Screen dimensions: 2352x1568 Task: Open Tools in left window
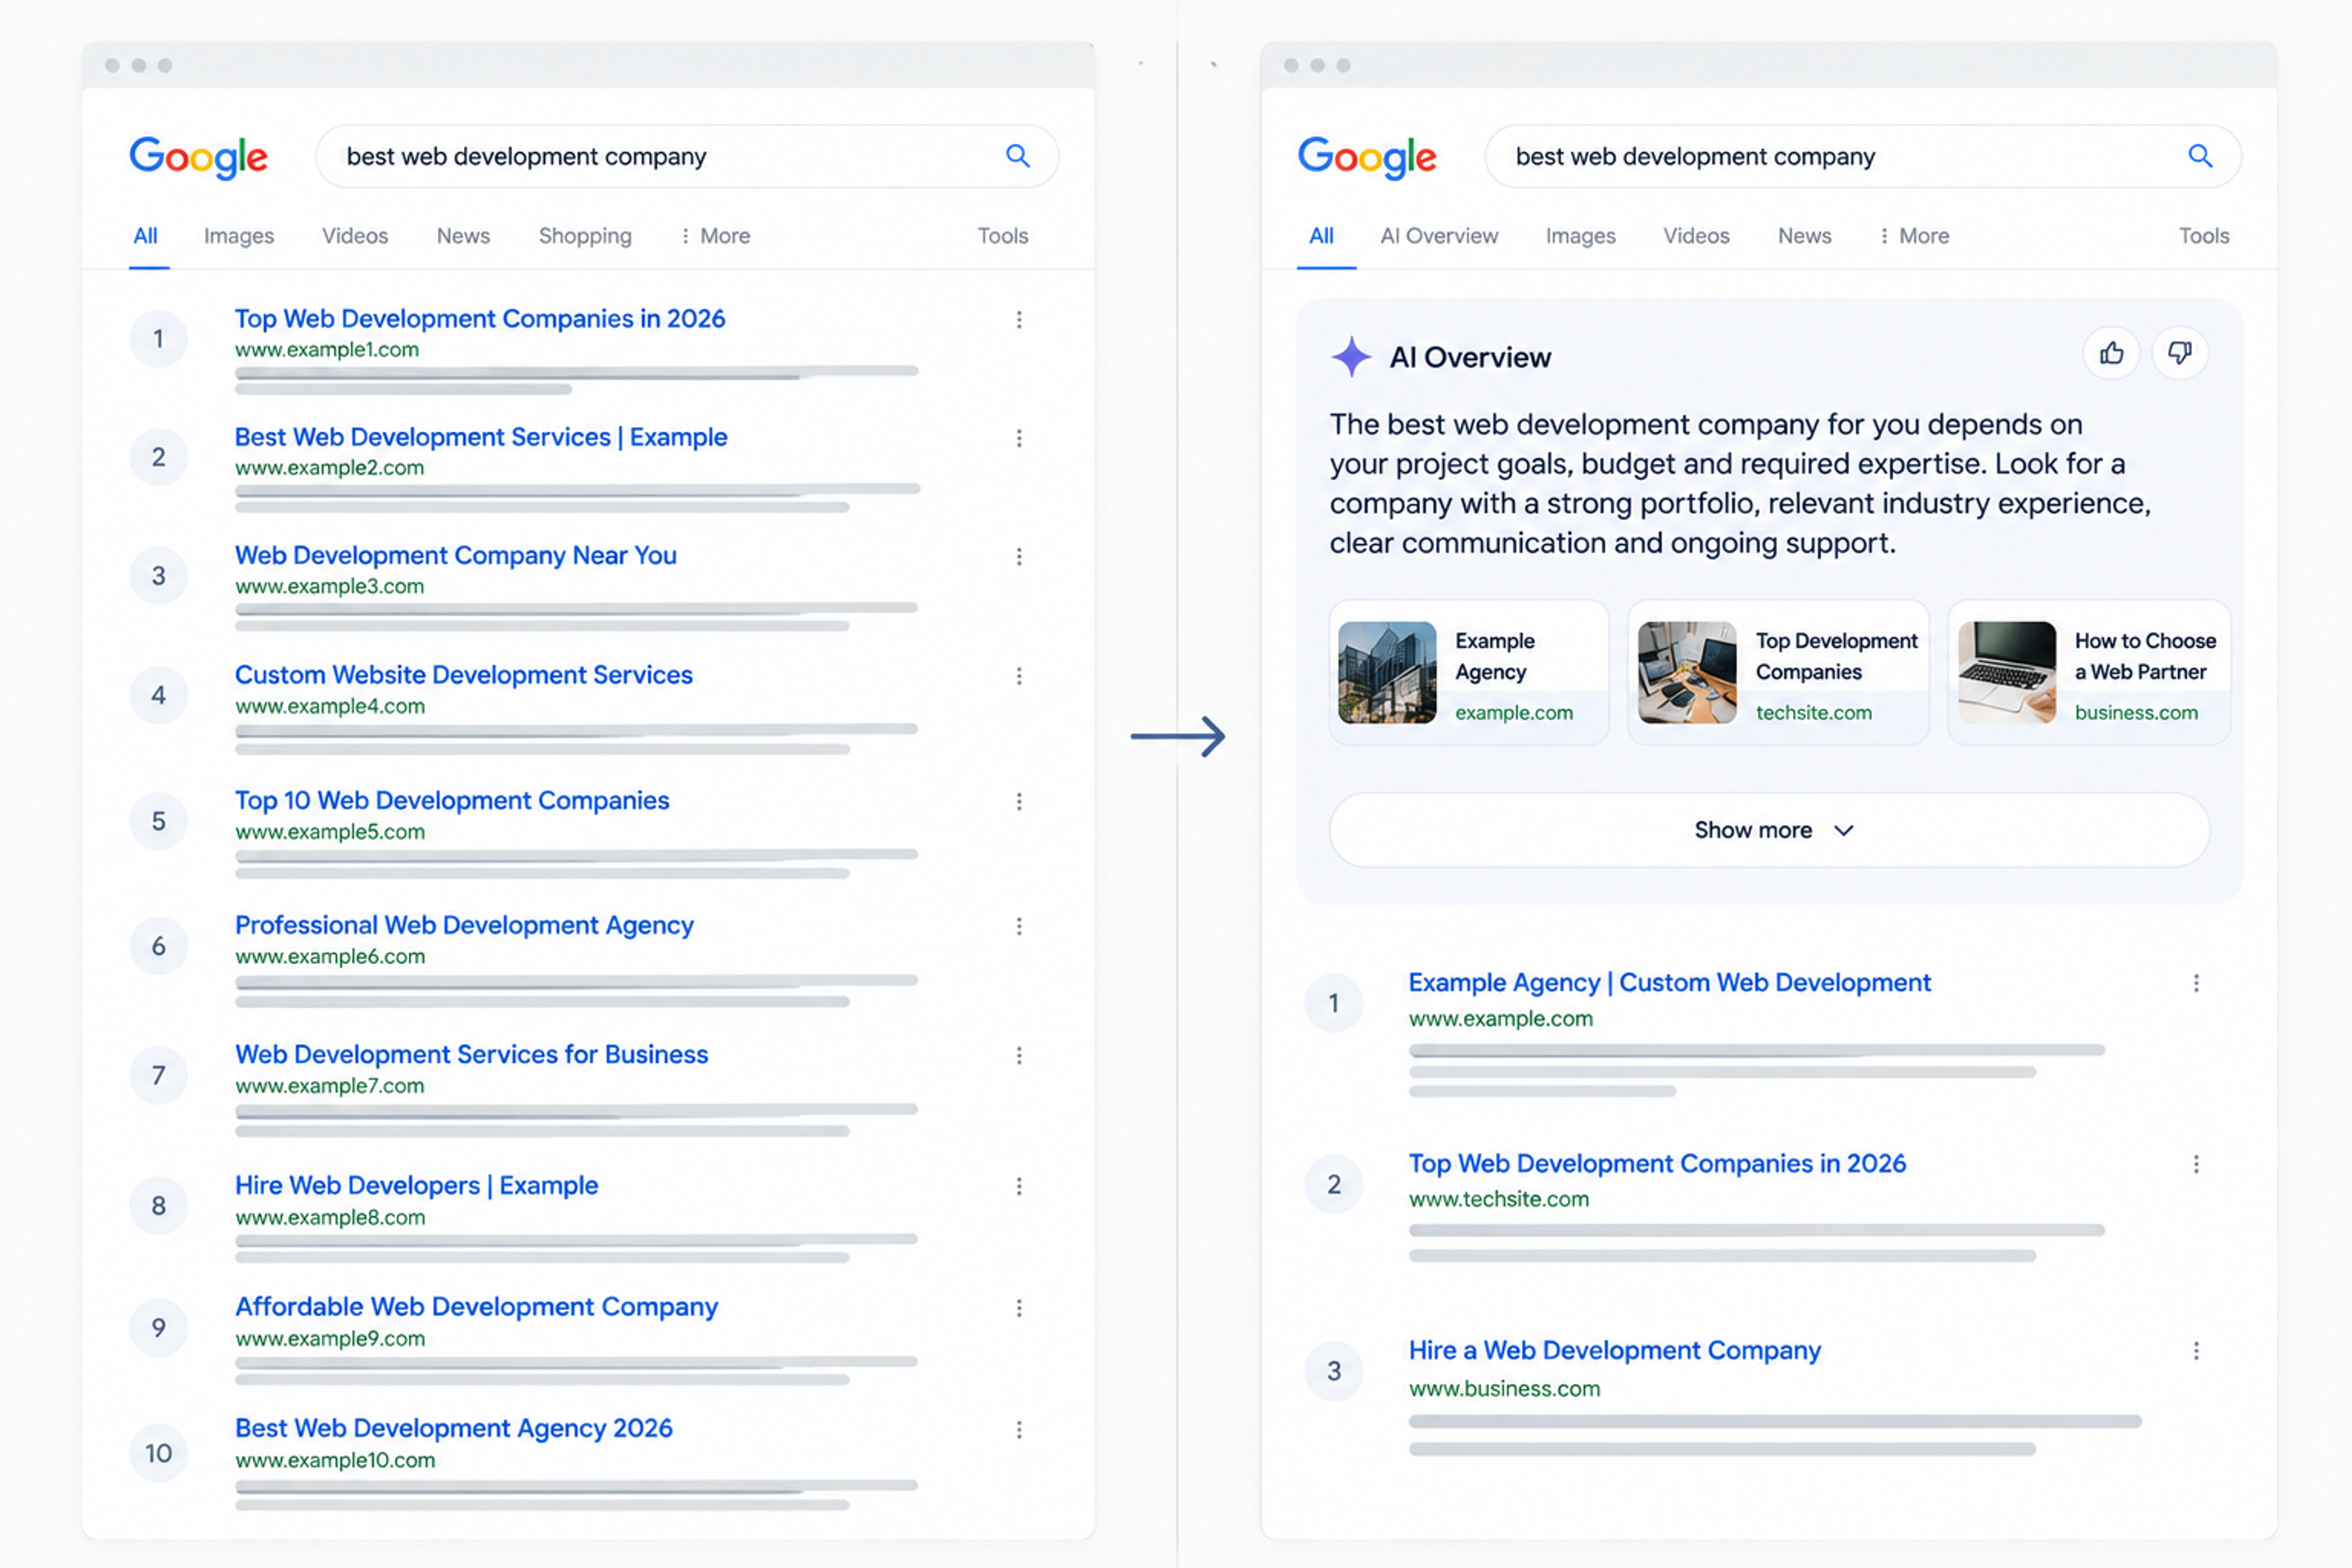pyautogui.click(x=1002, y=236)
